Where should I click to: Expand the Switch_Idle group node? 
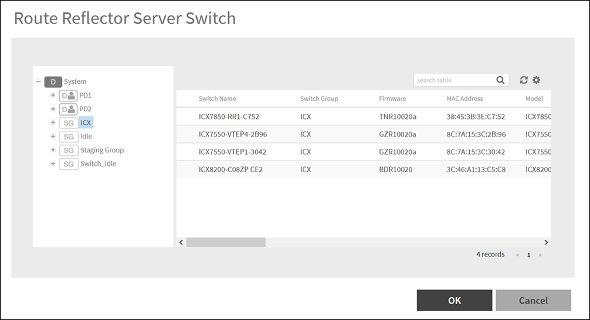coord(53,164)
